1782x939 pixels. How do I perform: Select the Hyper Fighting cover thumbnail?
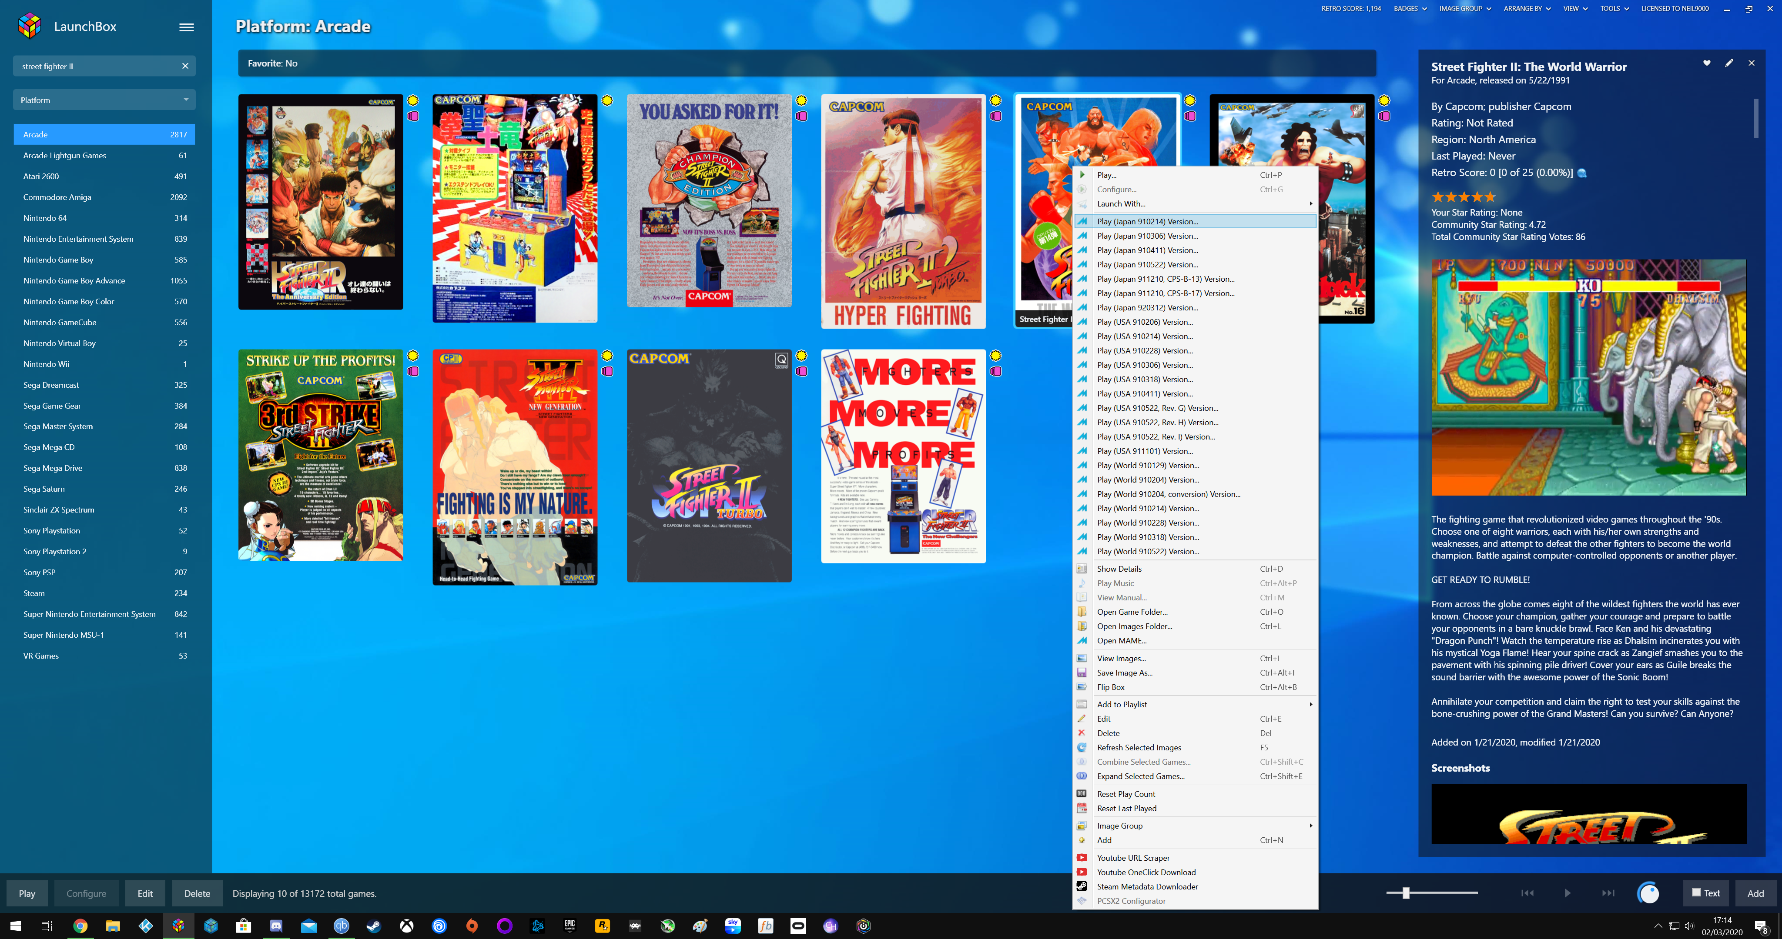pyautogui.click(x=903, y=212)
